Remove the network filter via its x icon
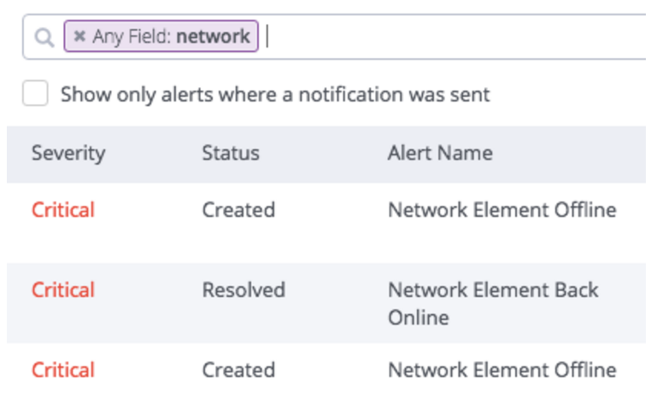 [79, 36]
